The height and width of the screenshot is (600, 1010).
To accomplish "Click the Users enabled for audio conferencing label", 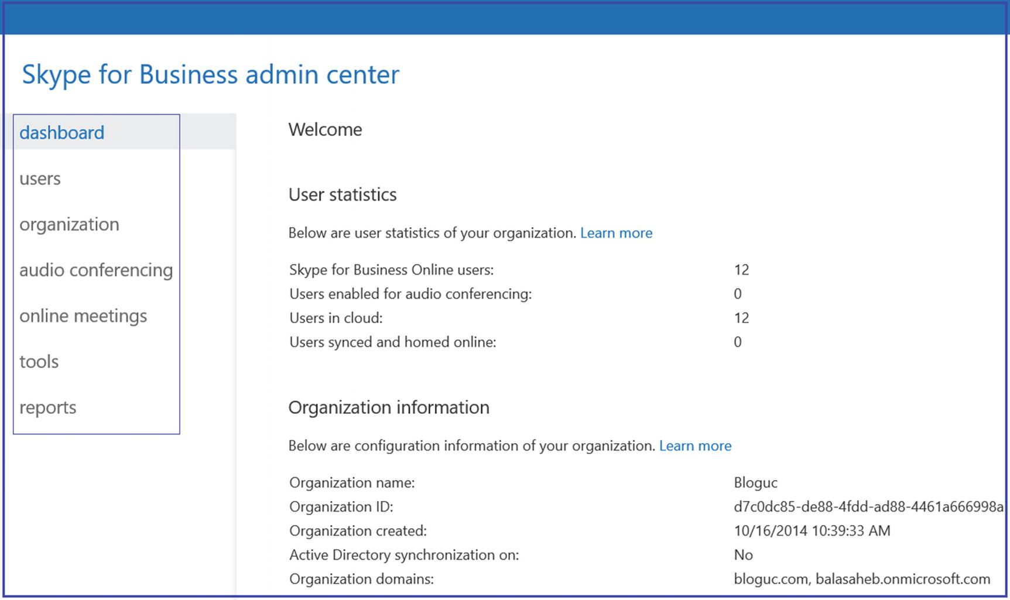I will pyautogui.click(x=410, y=294).
